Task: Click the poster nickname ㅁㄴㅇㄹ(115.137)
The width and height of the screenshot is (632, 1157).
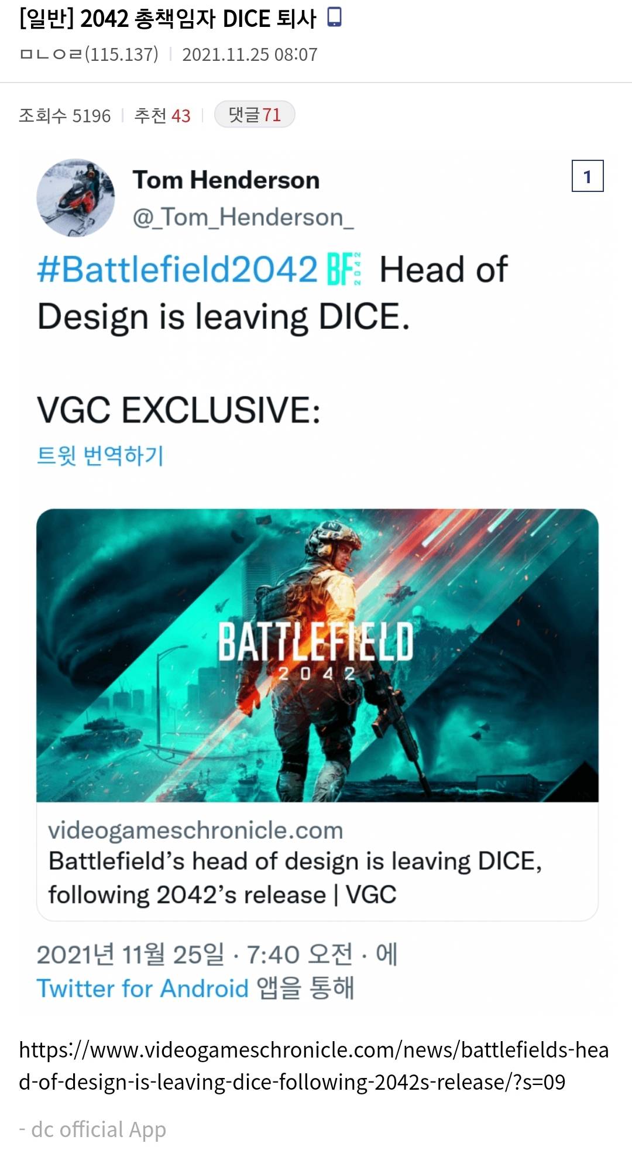Action: (x=88, y=54)
